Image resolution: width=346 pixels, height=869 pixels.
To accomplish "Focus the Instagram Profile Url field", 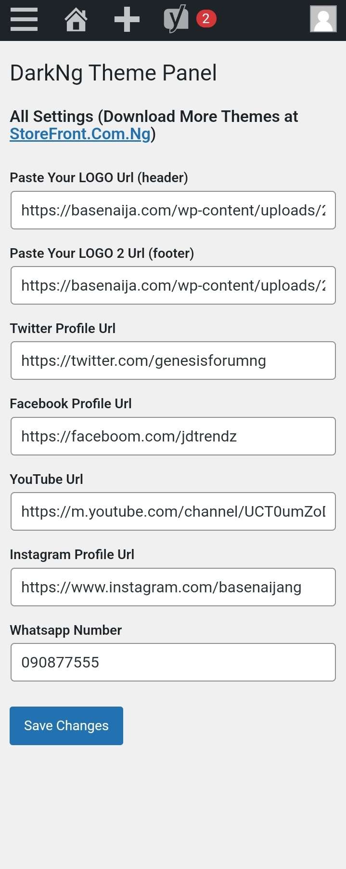I will (173, 587).
